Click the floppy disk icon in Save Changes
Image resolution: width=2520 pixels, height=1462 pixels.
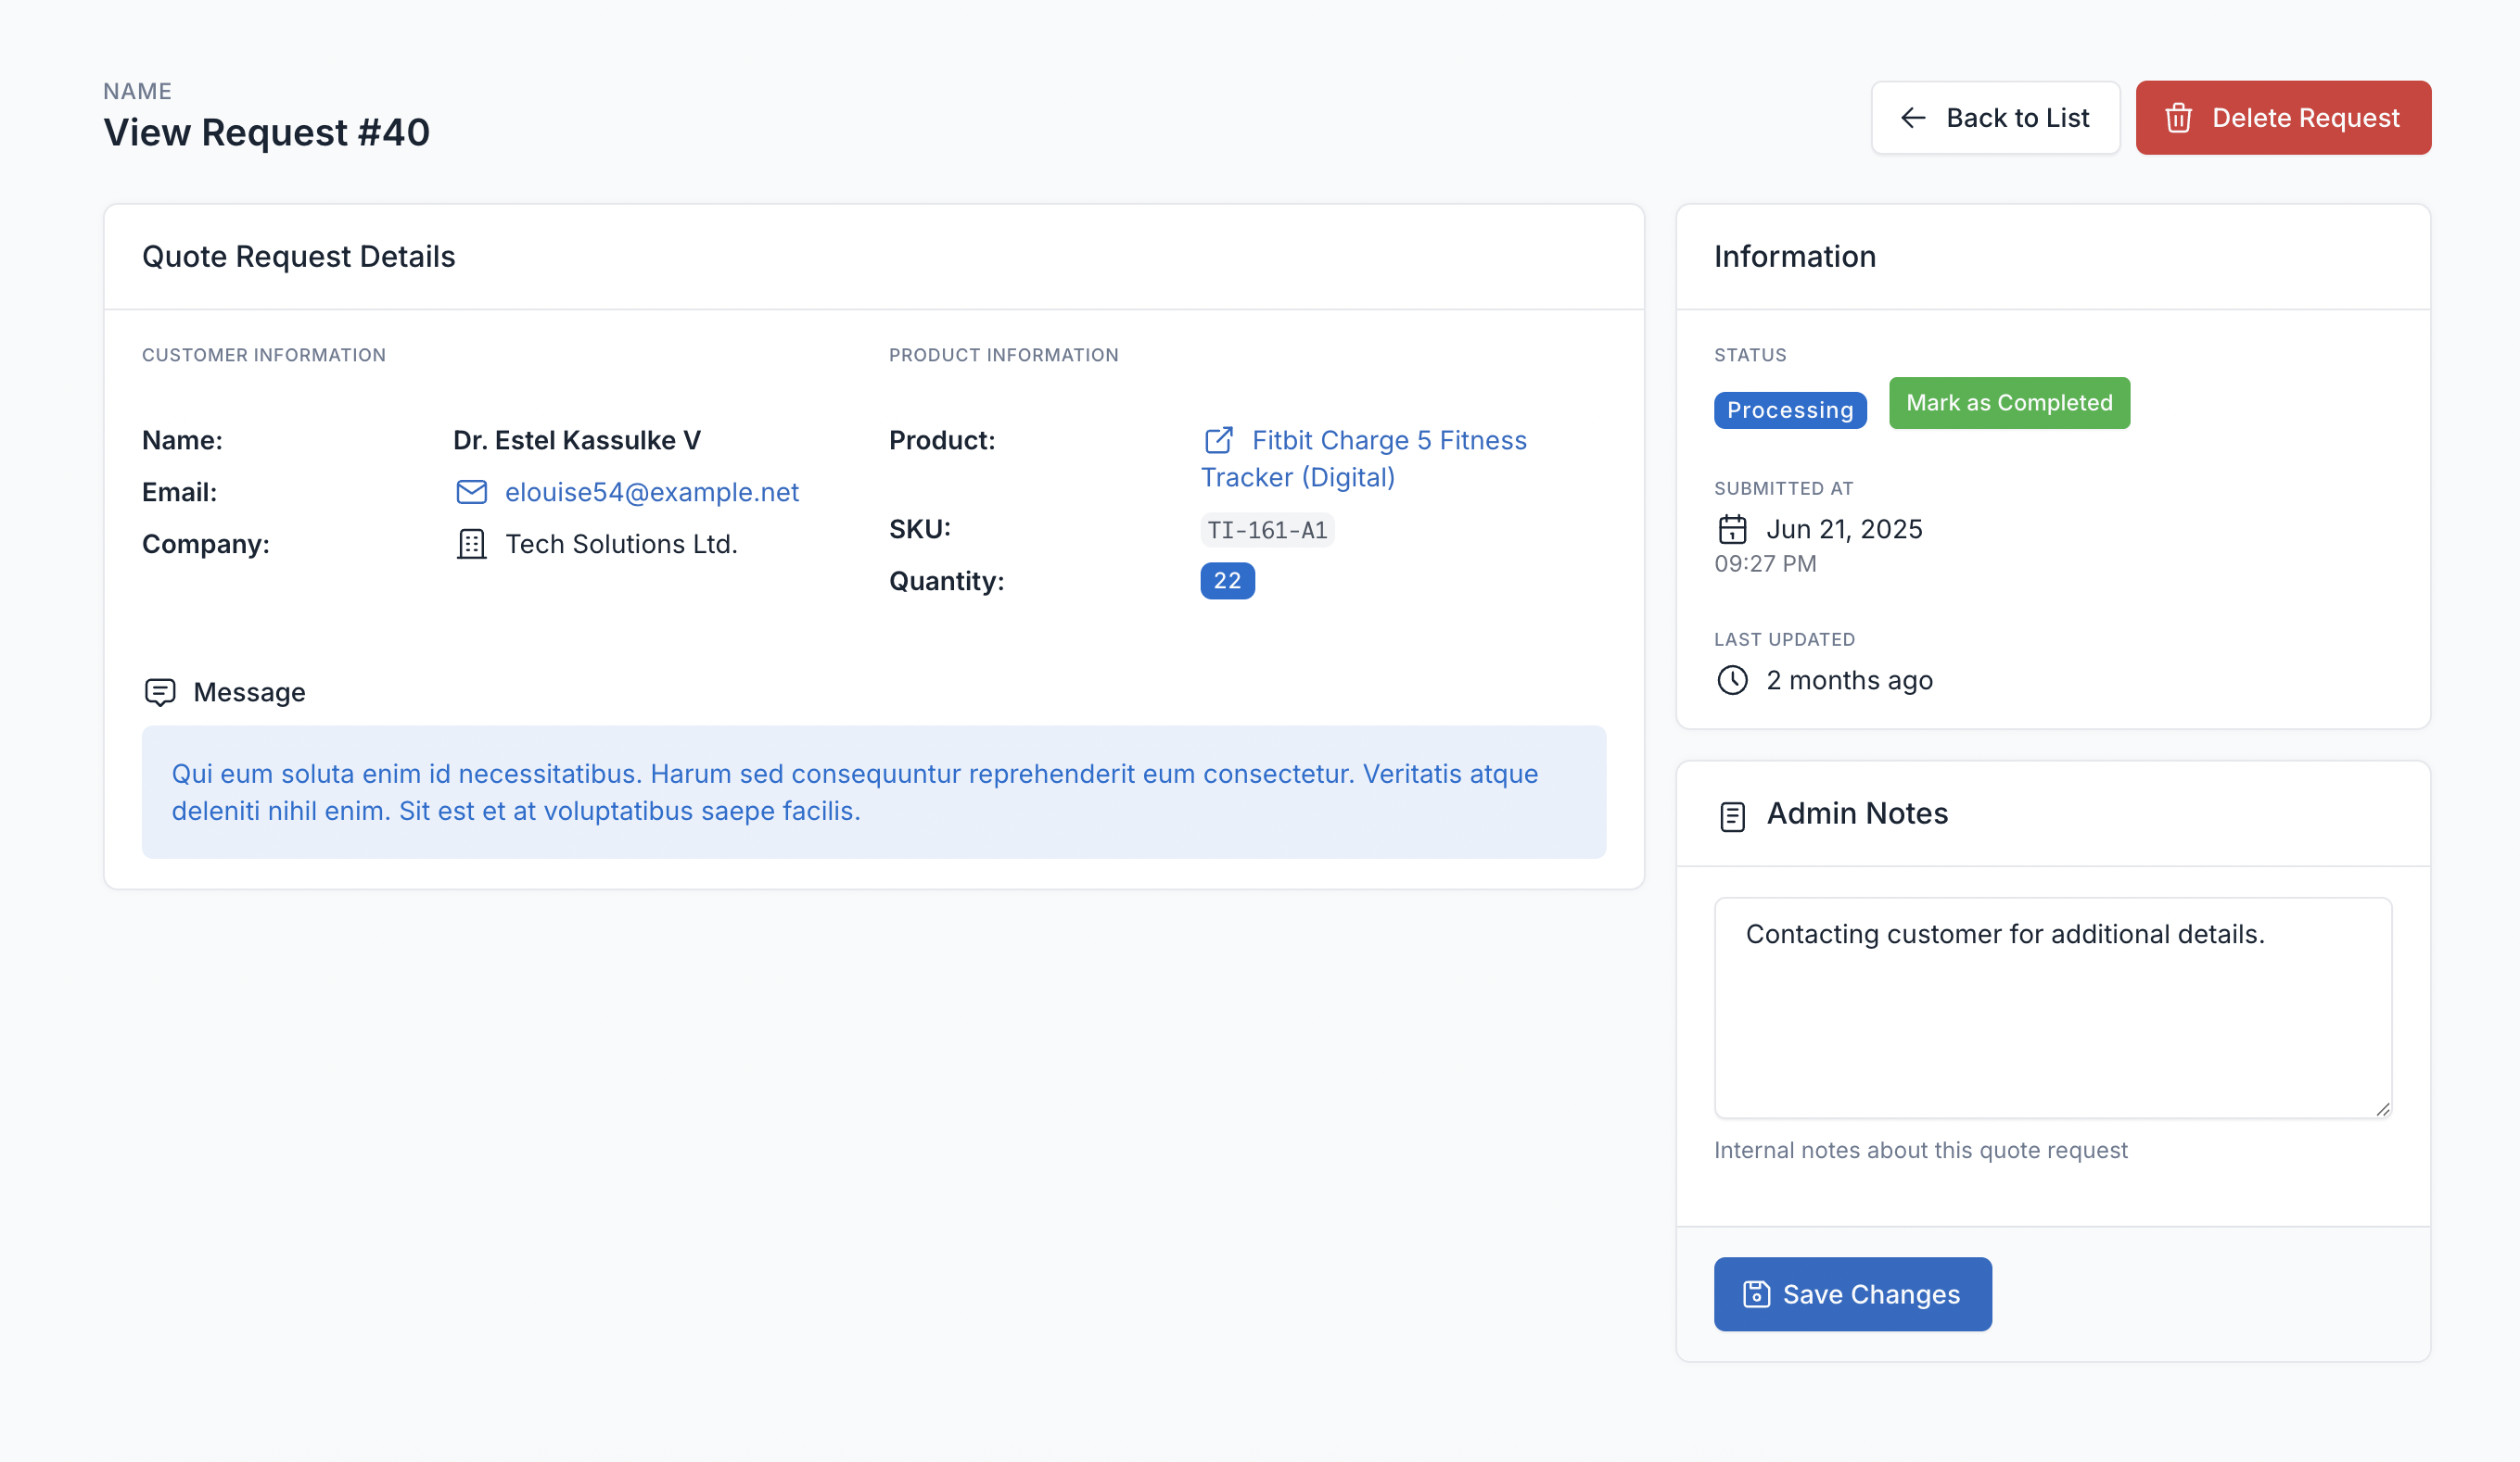[1756, 1293]
